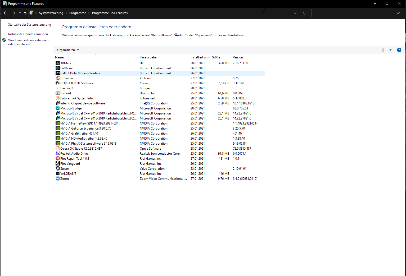
Task: Click Programme und Features breadcrumb
Action: tap(110, 13)
